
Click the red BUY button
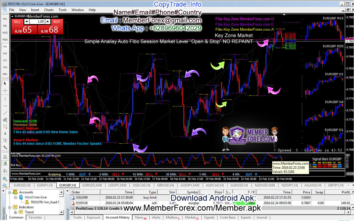tap(57, 22)
